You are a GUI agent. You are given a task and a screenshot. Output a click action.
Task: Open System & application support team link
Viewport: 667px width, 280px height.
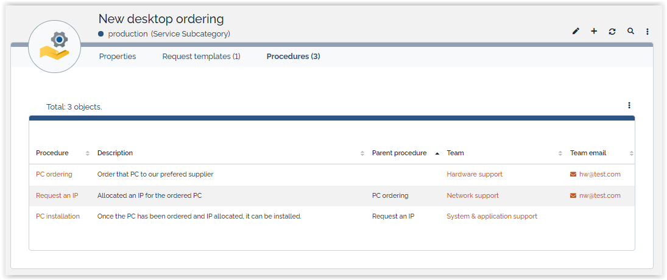(x=492, y=216)
